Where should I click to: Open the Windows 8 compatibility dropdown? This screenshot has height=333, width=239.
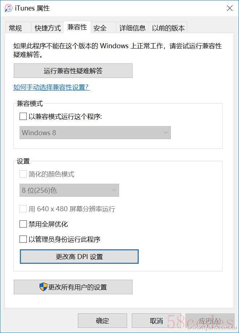[x=95, y=133]
